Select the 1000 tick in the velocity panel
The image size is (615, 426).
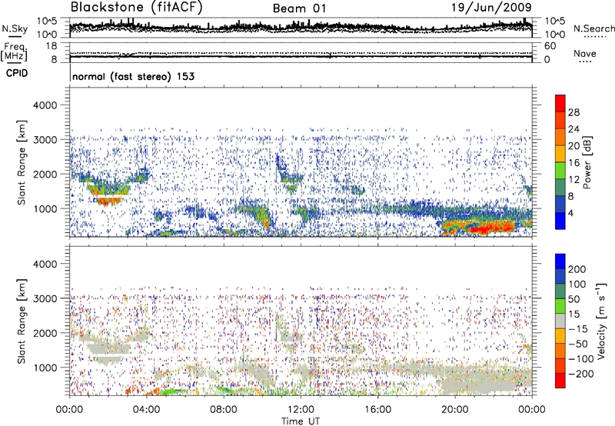coord(45,367)
